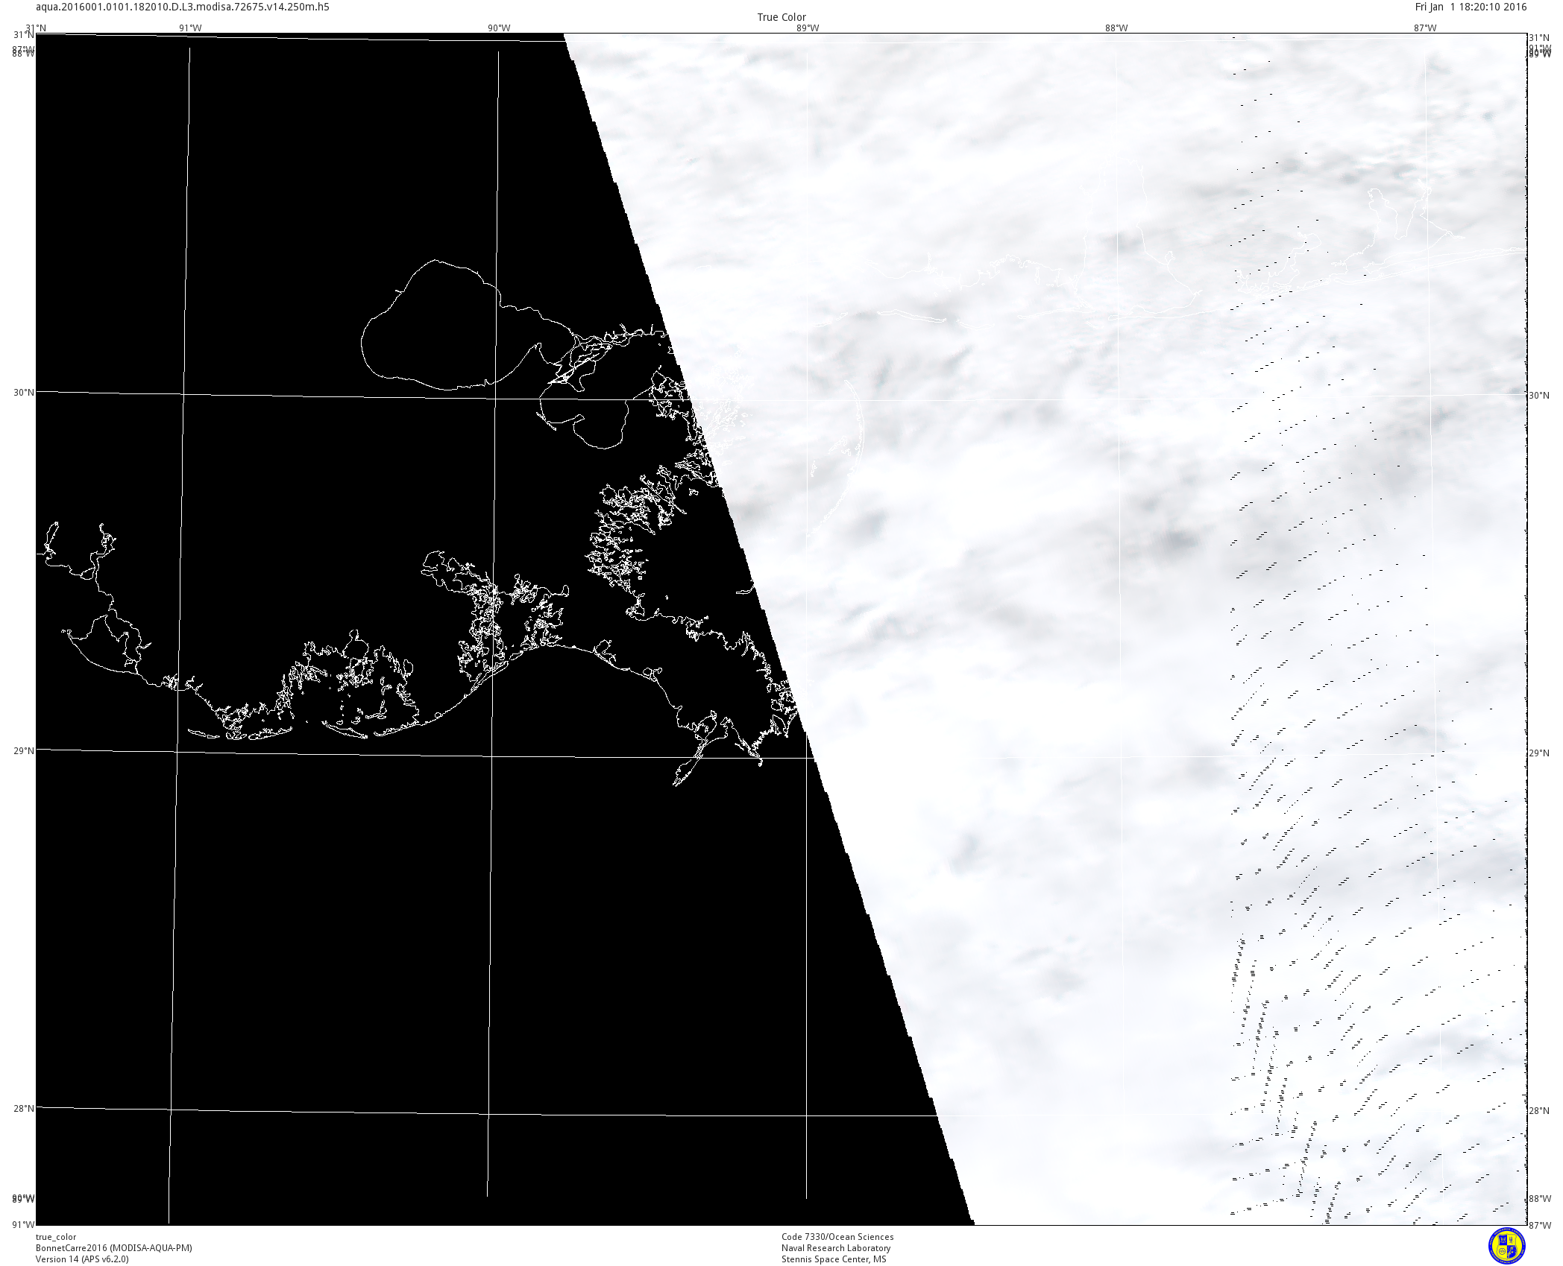Image resolution: width=1563 pixels, height=1266 pixels.
Task: Click 'BonnetCarre2016 (MODISA-AQUA-PM)' text
Action: pos(114,1248)
